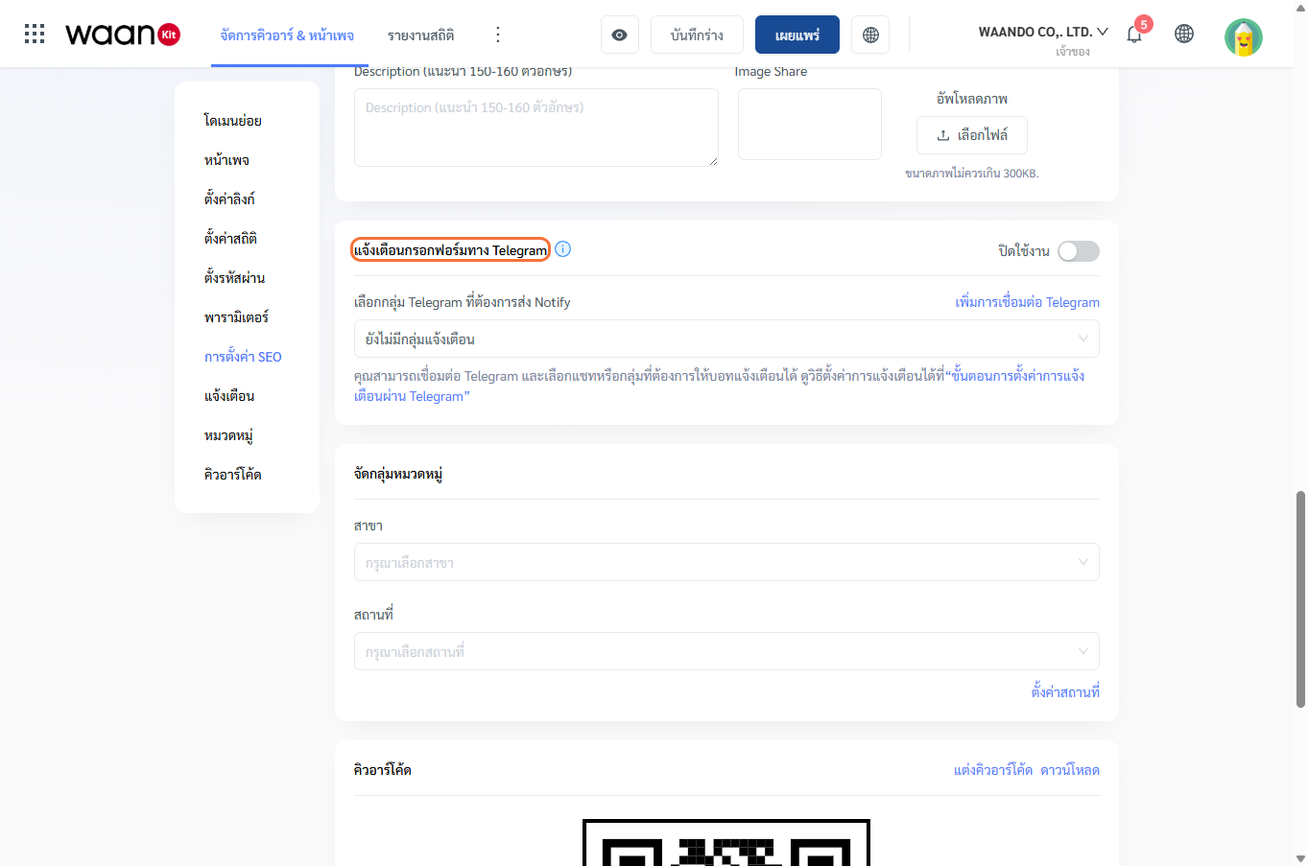Viewport: 1308px width, 866px height.
Task: Click the eye preview icon button
Action: 620,35
